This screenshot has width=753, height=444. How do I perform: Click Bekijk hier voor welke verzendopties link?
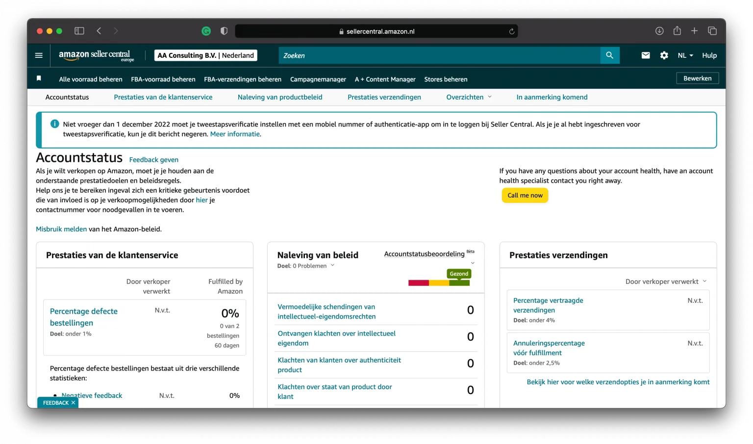[618, 382]
